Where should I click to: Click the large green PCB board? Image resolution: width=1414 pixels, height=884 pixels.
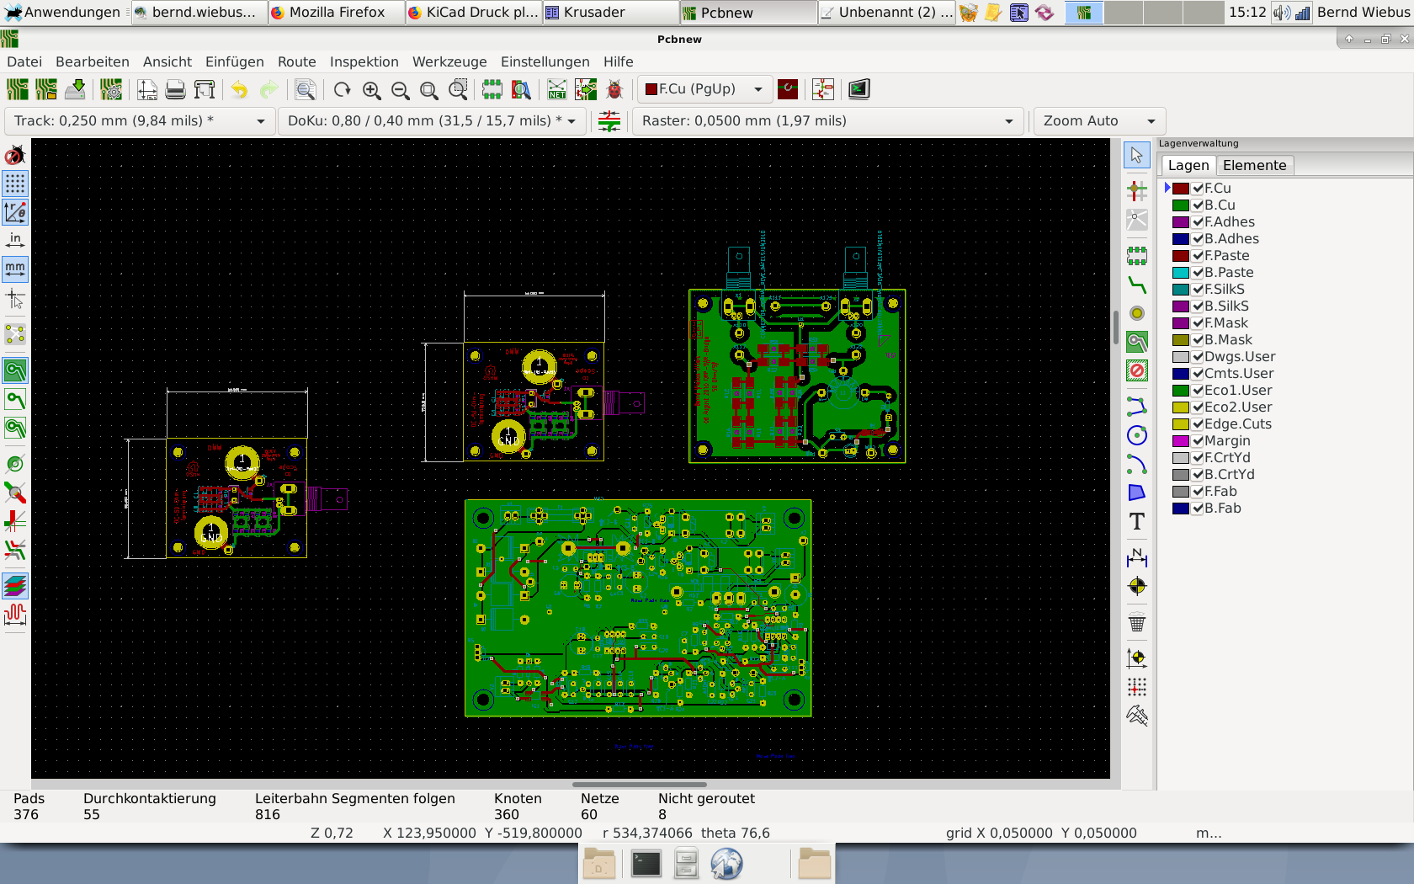638,608
